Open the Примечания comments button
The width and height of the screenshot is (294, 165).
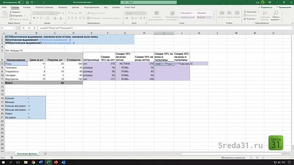(284, 7)
